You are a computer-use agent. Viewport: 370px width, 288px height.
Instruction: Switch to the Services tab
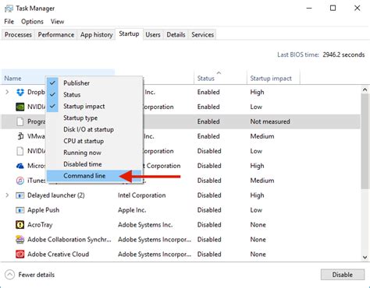tap(202, 35)
